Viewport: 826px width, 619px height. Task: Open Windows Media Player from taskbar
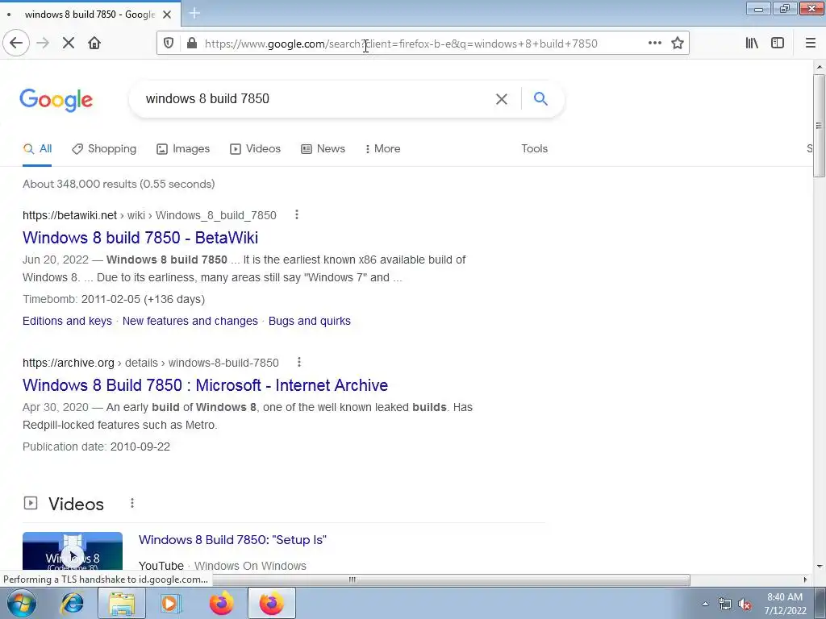point(171,603)
